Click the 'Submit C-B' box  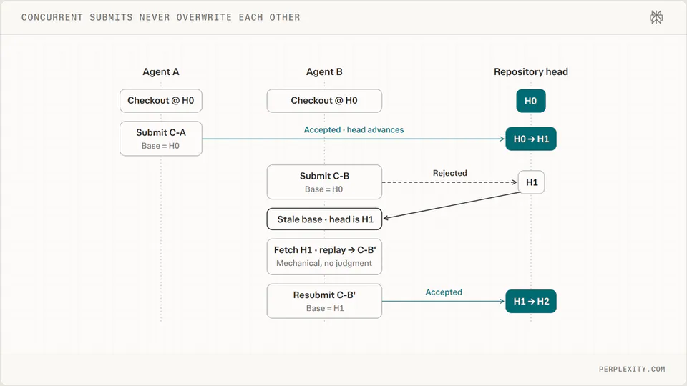coord(324,182)
